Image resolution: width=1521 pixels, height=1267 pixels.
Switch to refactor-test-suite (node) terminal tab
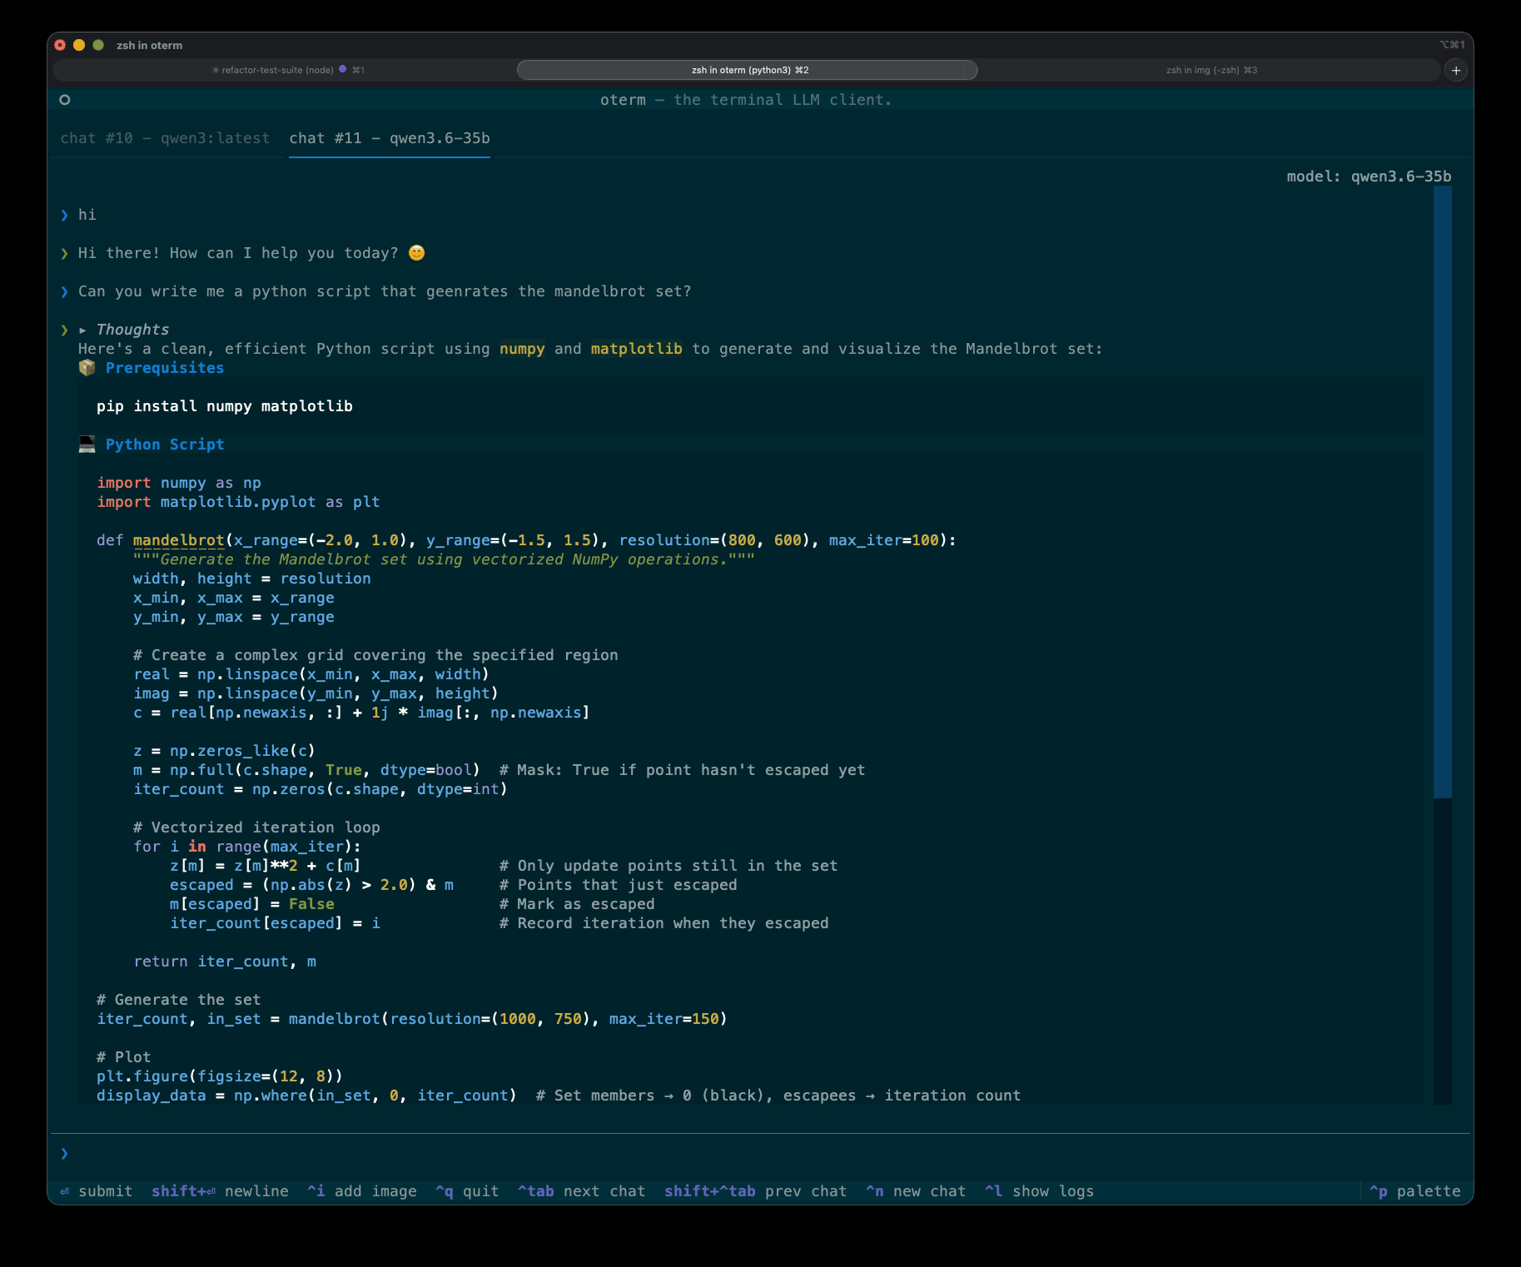[288, 70]
